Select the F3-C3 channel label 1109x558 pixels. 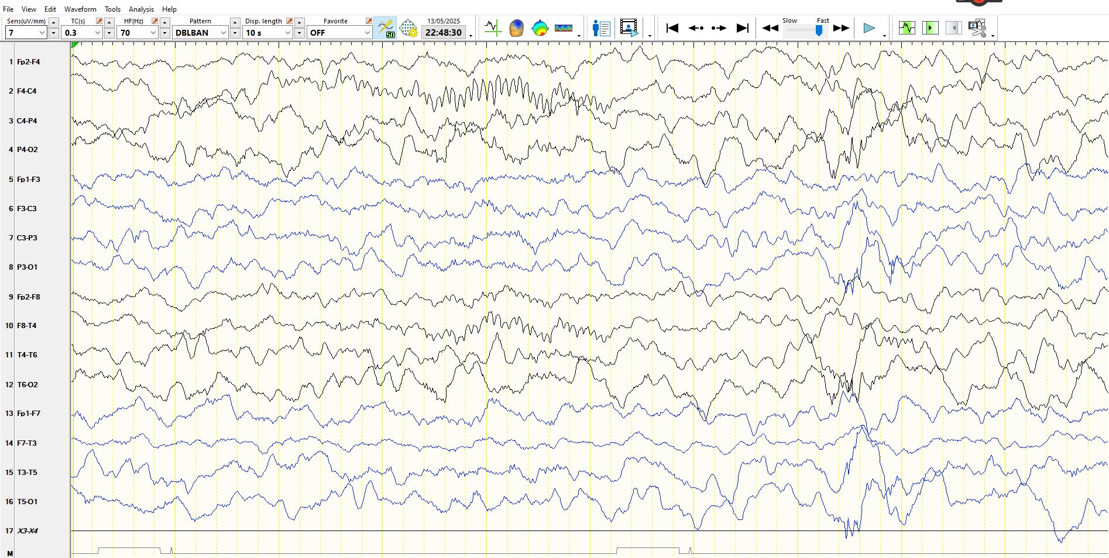(x=27, y=209)
